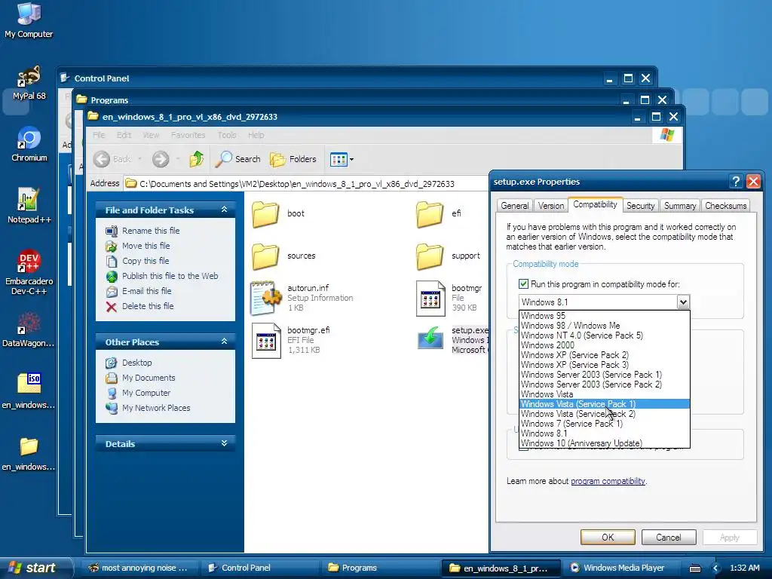
Task: Select the boot folder
Action: coord(278,213)
